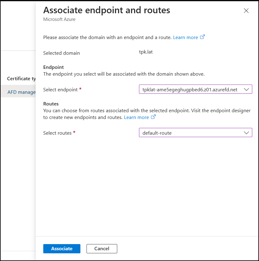Click external link icon beside first Learn more
The height and width of the screenshot is (261, 259).
click(x=202, y=37)
